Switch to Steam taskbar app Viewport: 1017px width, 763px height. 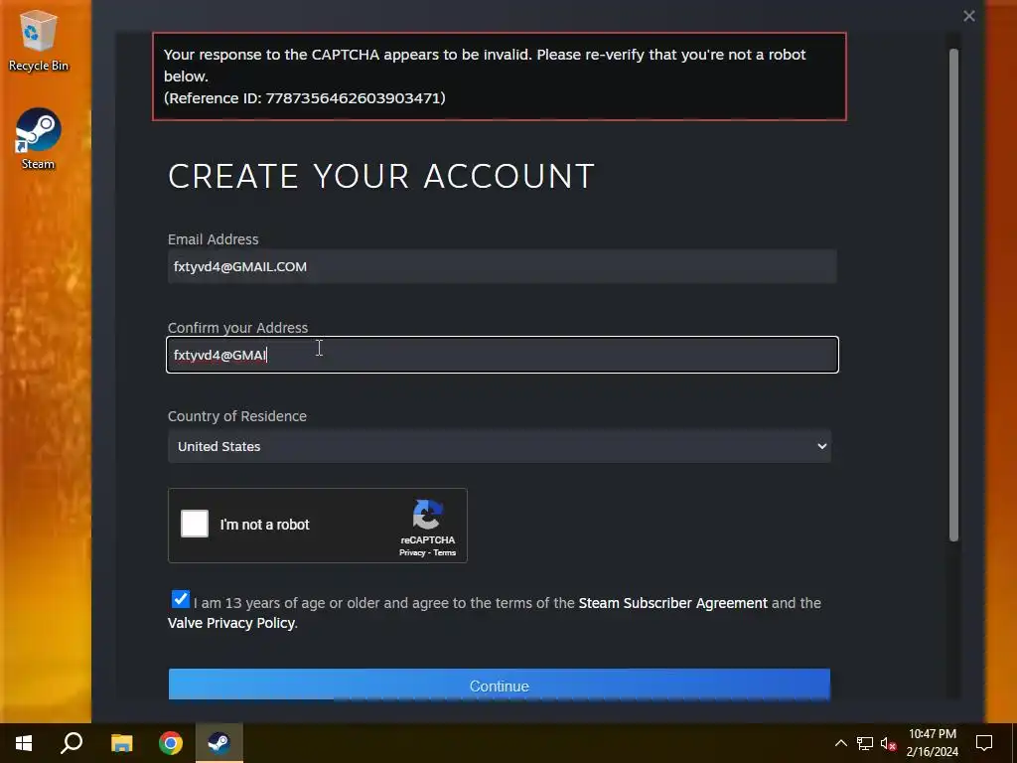[219, 743]
